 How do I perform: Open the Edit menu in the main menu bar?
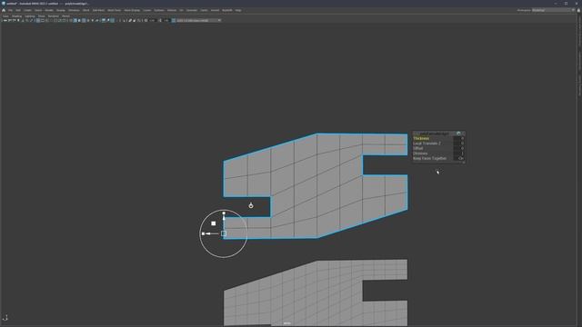(18, 10)
